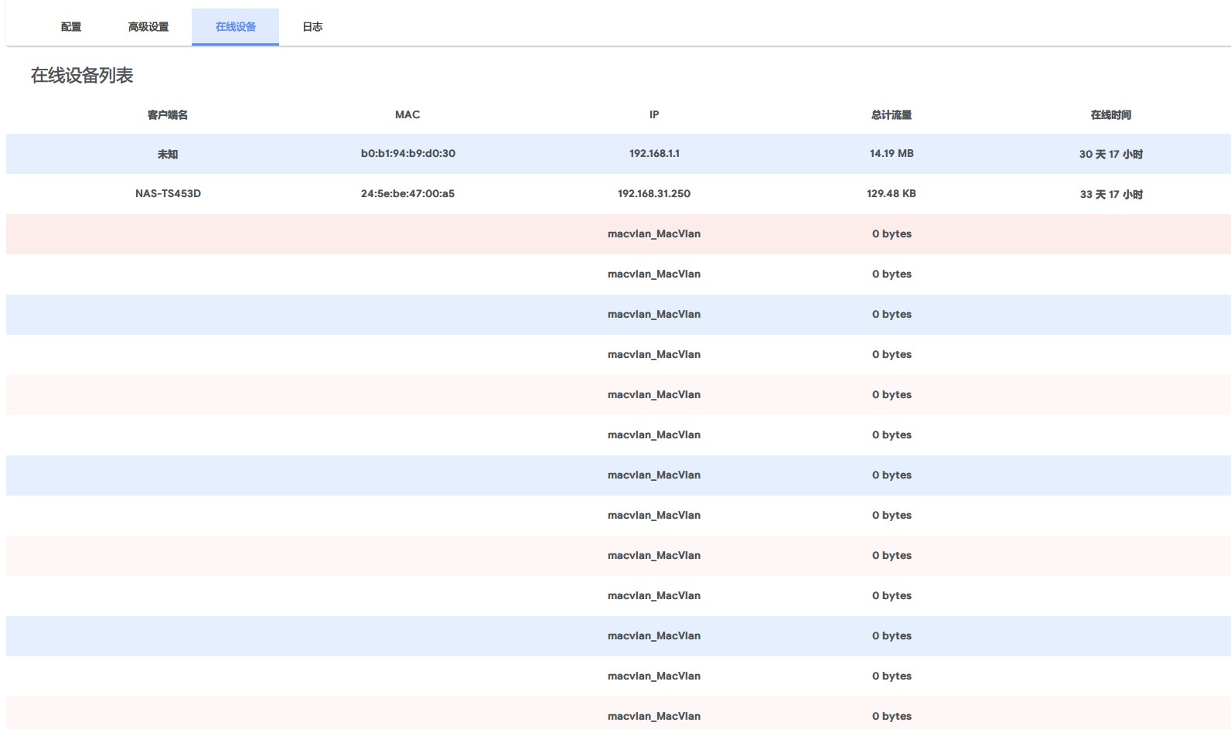Select MAC address 24:5e:be:47:00:a5
The width and height of the screenshot is (1231, 729).
[x=408, y=194]
